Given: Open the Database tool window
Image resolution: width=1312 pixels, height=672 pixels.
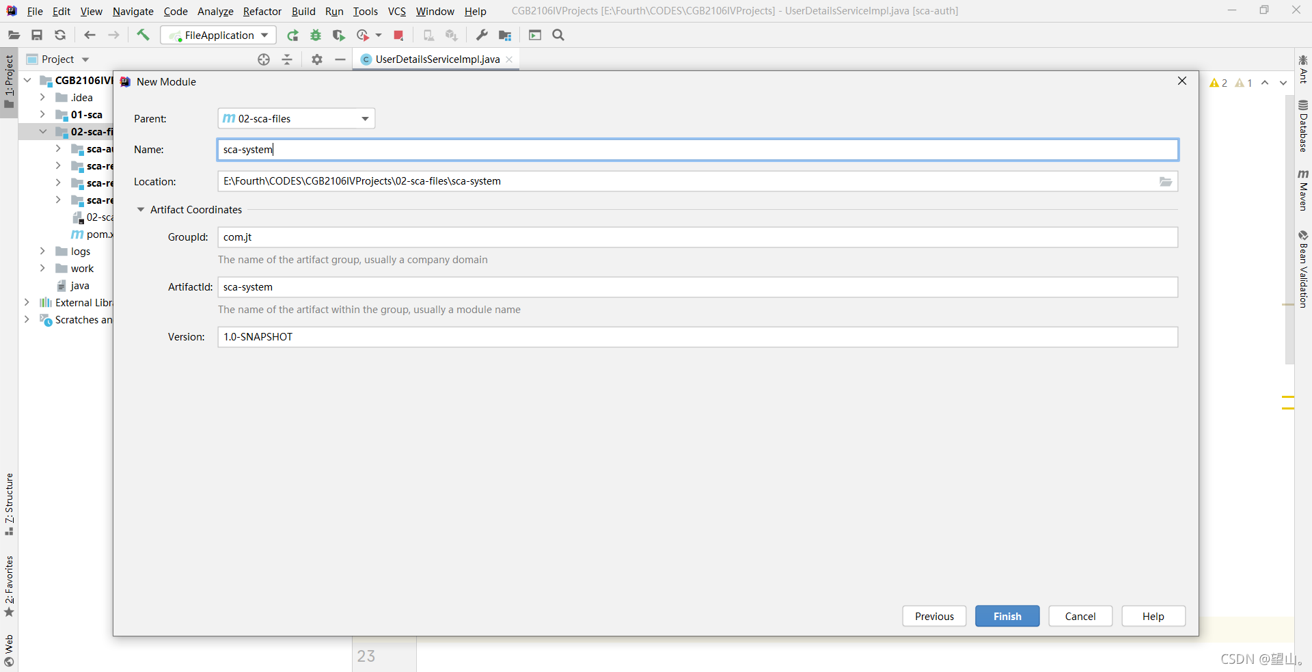Looking at the screenshot, I should (x=1303, y=126).
